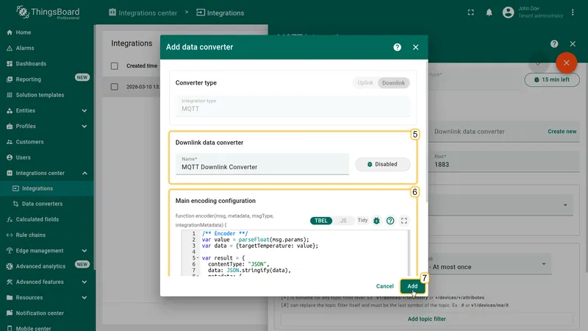Open notifications bell

(489, 13)
